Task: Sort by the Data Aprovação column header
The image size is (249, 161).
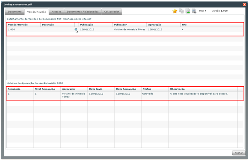Action: coord(128,89)
